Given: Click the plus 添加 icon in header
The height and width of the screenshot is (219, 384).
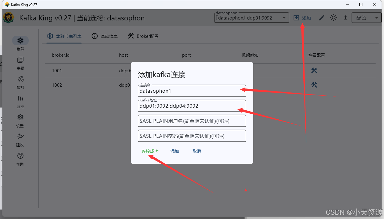Looking at the screenshot, I should (x=296, y=18).
